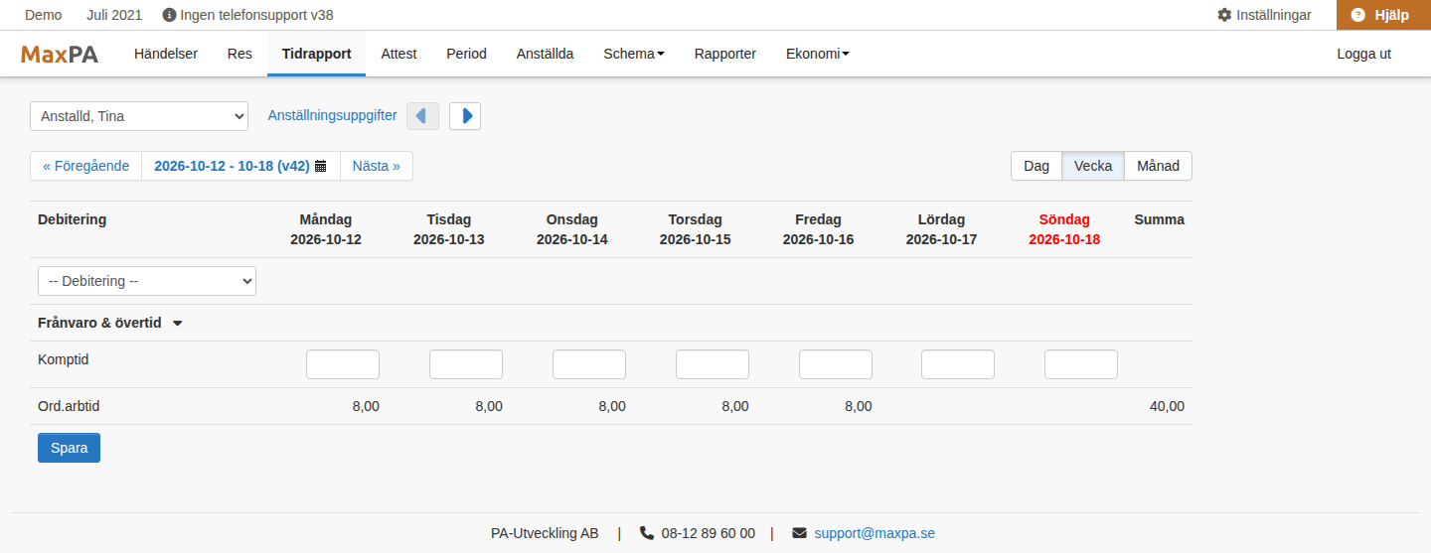Open the employee dropdown Anstalld, Tina
This screenshot has width=1431, height=553.
(139, 116)
